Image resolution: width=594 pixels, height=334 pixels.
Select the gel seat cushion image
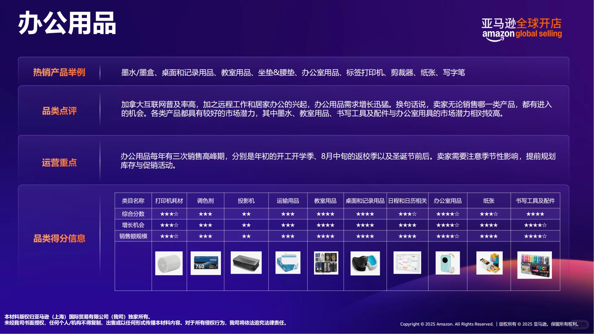[365, 263]
